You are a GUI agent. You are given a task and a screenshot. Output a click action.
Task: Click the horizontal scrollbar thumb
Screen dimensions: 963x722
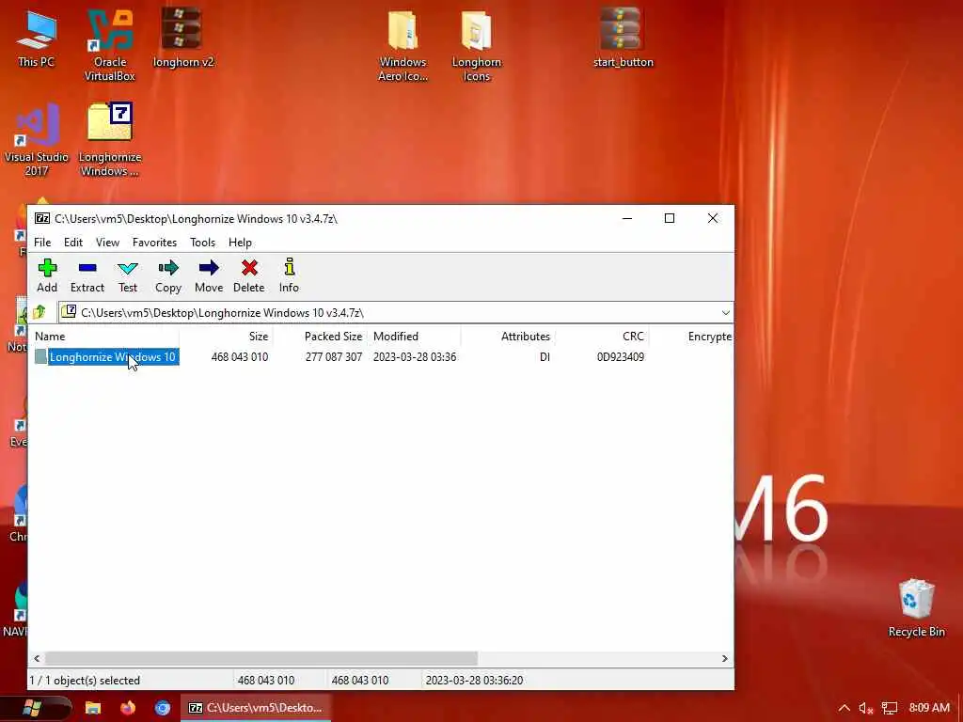(x=261, y=658)
